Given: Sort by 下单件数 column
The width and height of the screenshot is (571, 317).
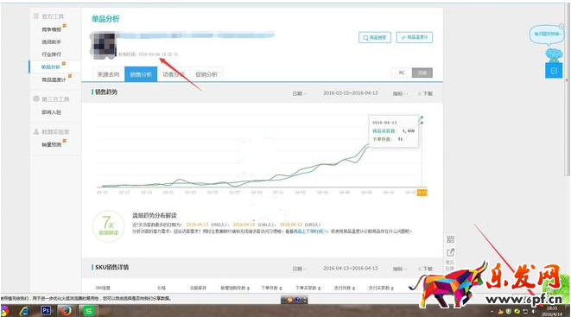Looking at the screenshot, I should (x=271, y=288).
